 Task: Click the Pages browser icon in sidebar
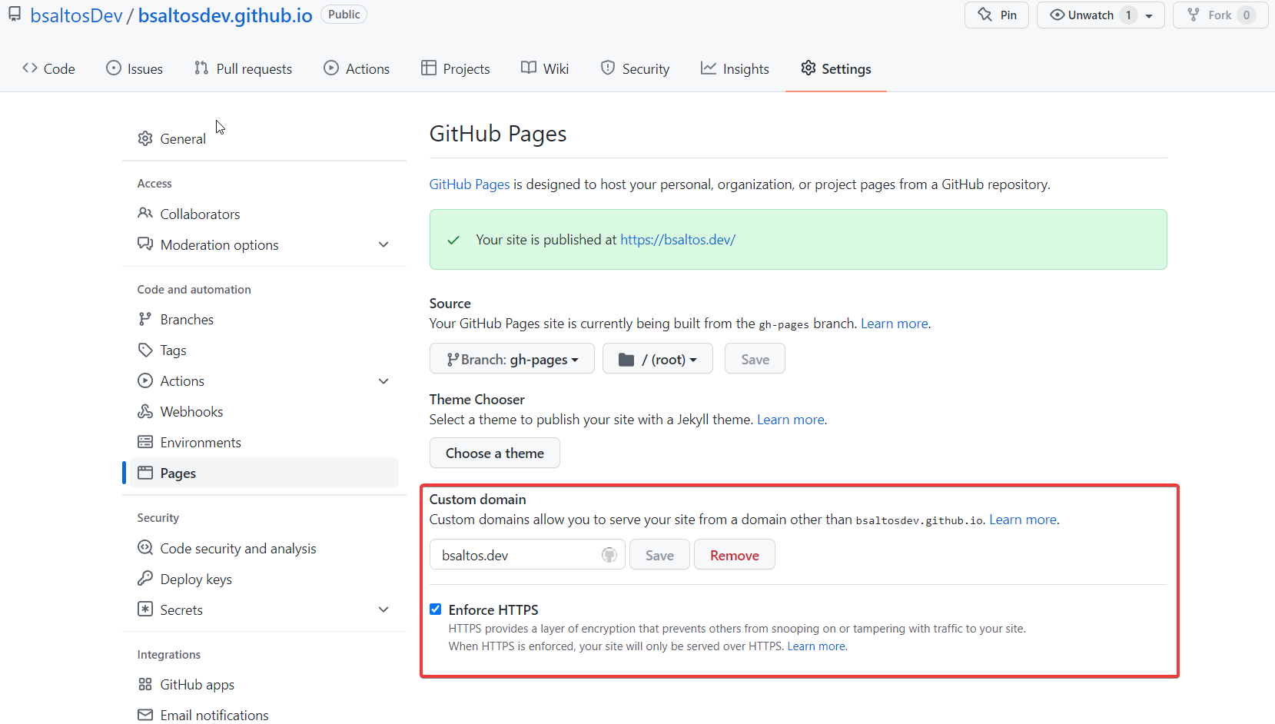pos(145,473)
